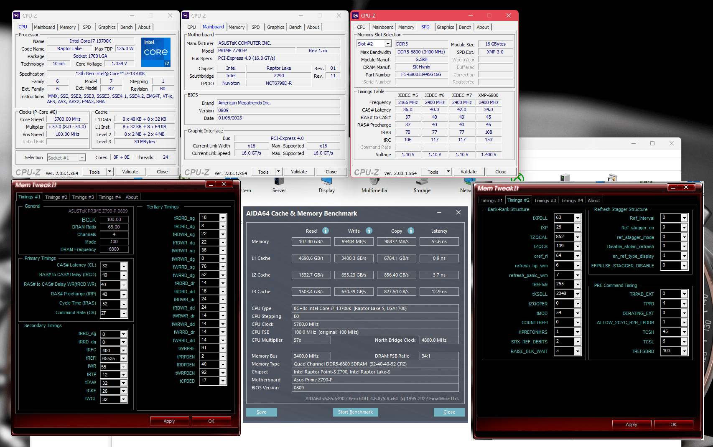Click Apply in the right MemTweakIt window
This screenshot has width=713, height=447.
point(632,424)
